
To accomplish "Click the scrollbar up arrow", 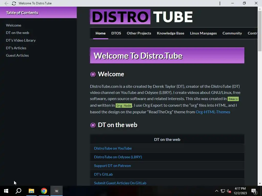I will 260,9.
